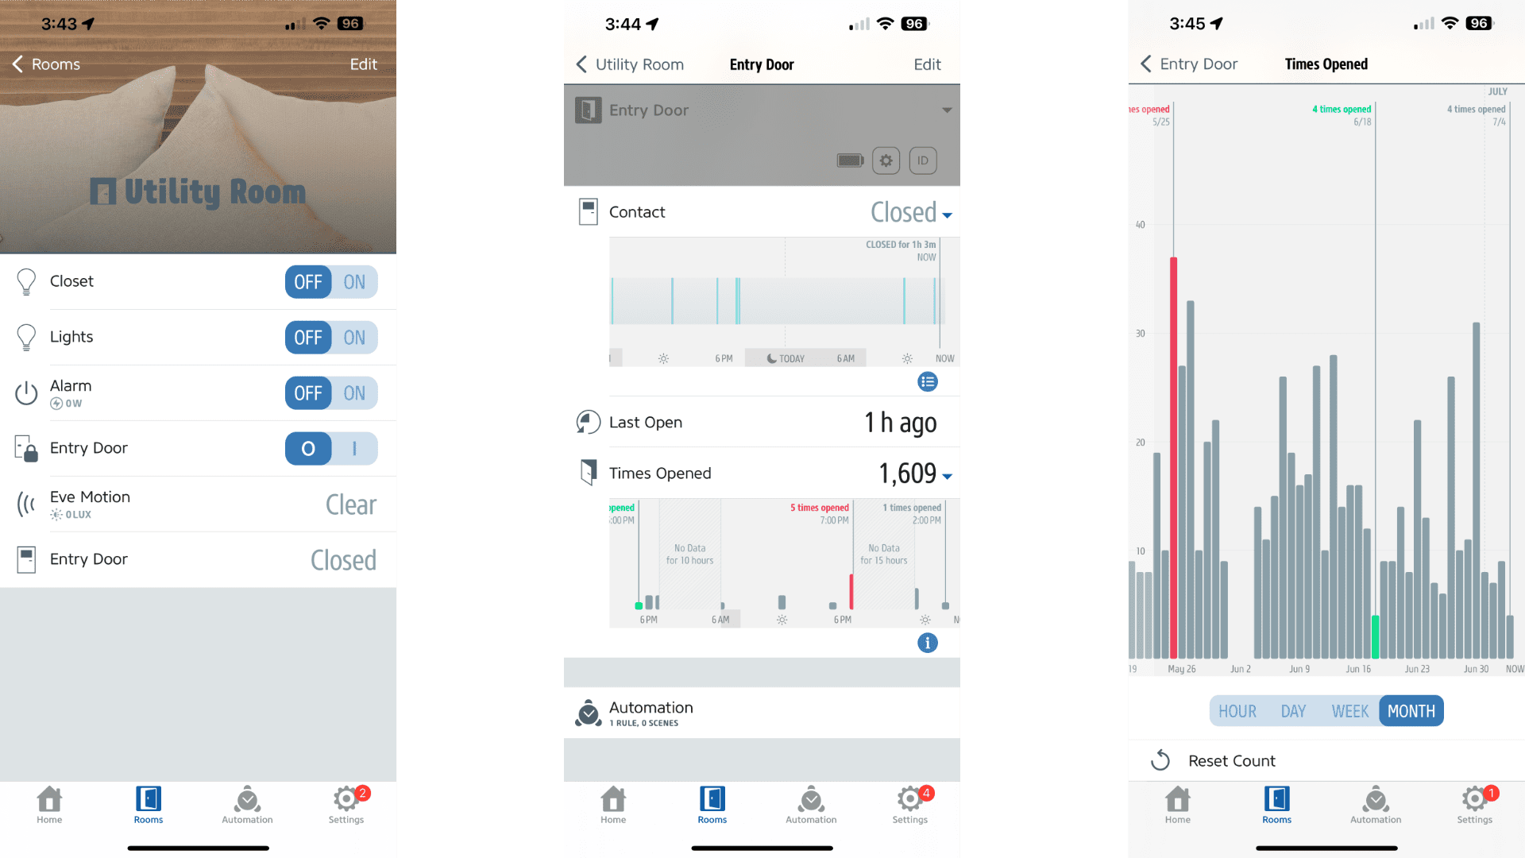1525x858 pixels.
Task: Toggle Lights switch OFF to ON
Action: coord(354,338)
